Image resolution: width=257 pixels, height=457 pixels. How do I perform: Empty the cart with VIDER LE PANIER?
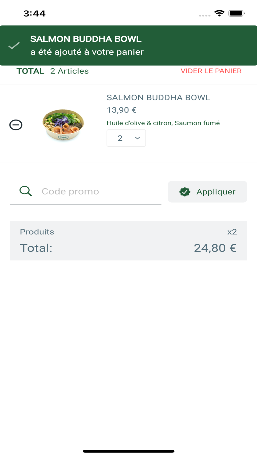click(x=211, y=71)
